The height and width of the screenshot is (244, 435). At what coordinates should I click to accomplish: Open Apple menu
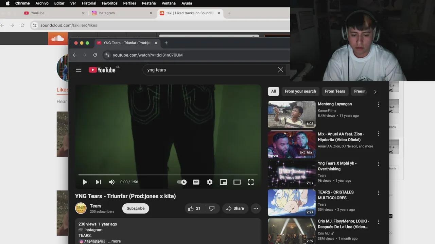click(7, 3)
